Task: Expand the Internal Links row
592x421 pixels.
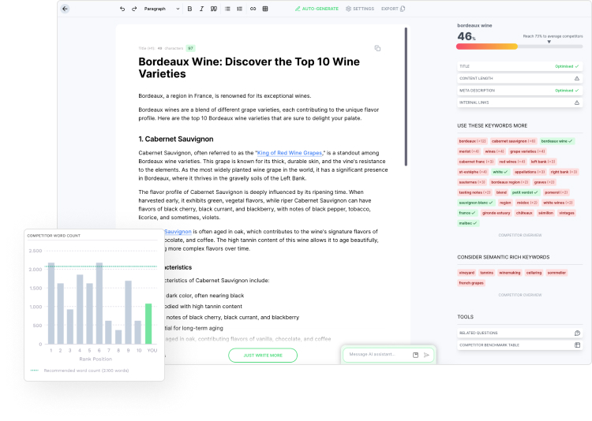Action: 519,102
